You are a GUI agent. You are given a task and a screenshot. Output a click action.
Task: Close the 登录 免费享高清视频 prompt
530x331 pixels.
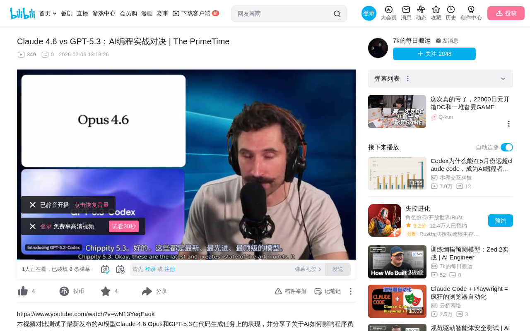33,226
